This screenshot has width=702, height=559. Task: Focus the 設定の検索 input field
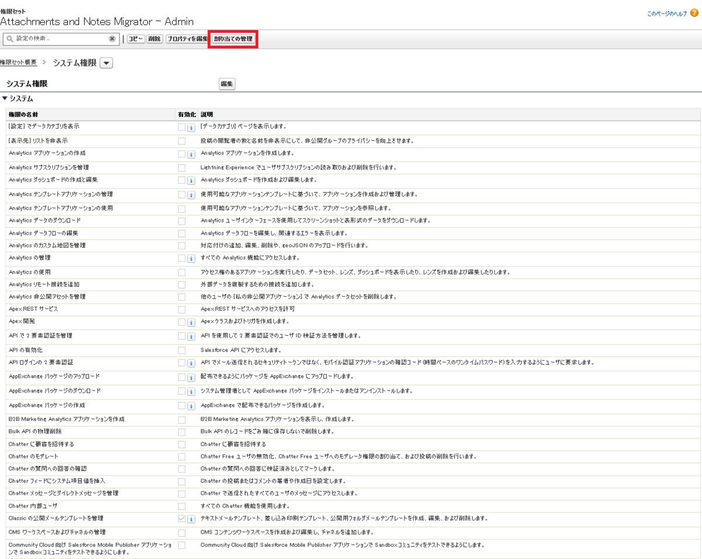click(61, 39)
